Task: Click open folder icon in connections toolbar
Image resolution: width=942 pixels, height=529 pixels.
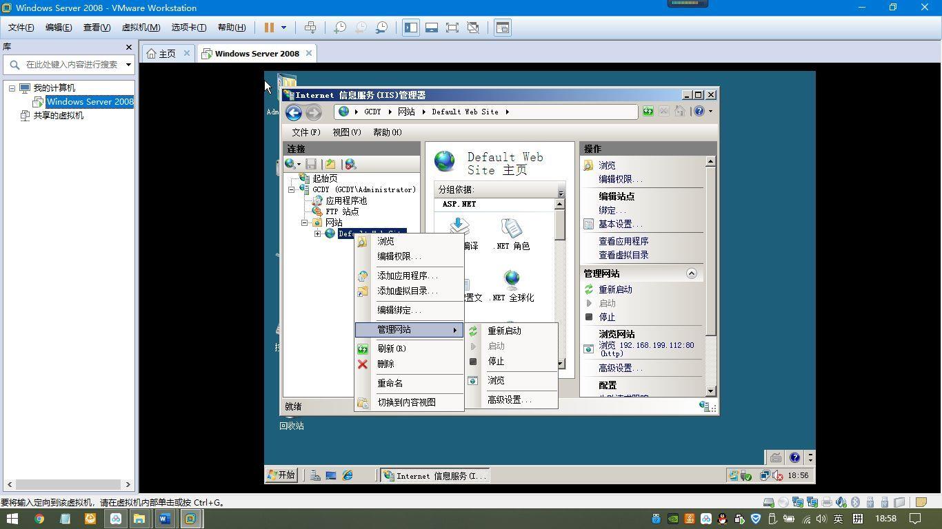Action: click(330, 164)
